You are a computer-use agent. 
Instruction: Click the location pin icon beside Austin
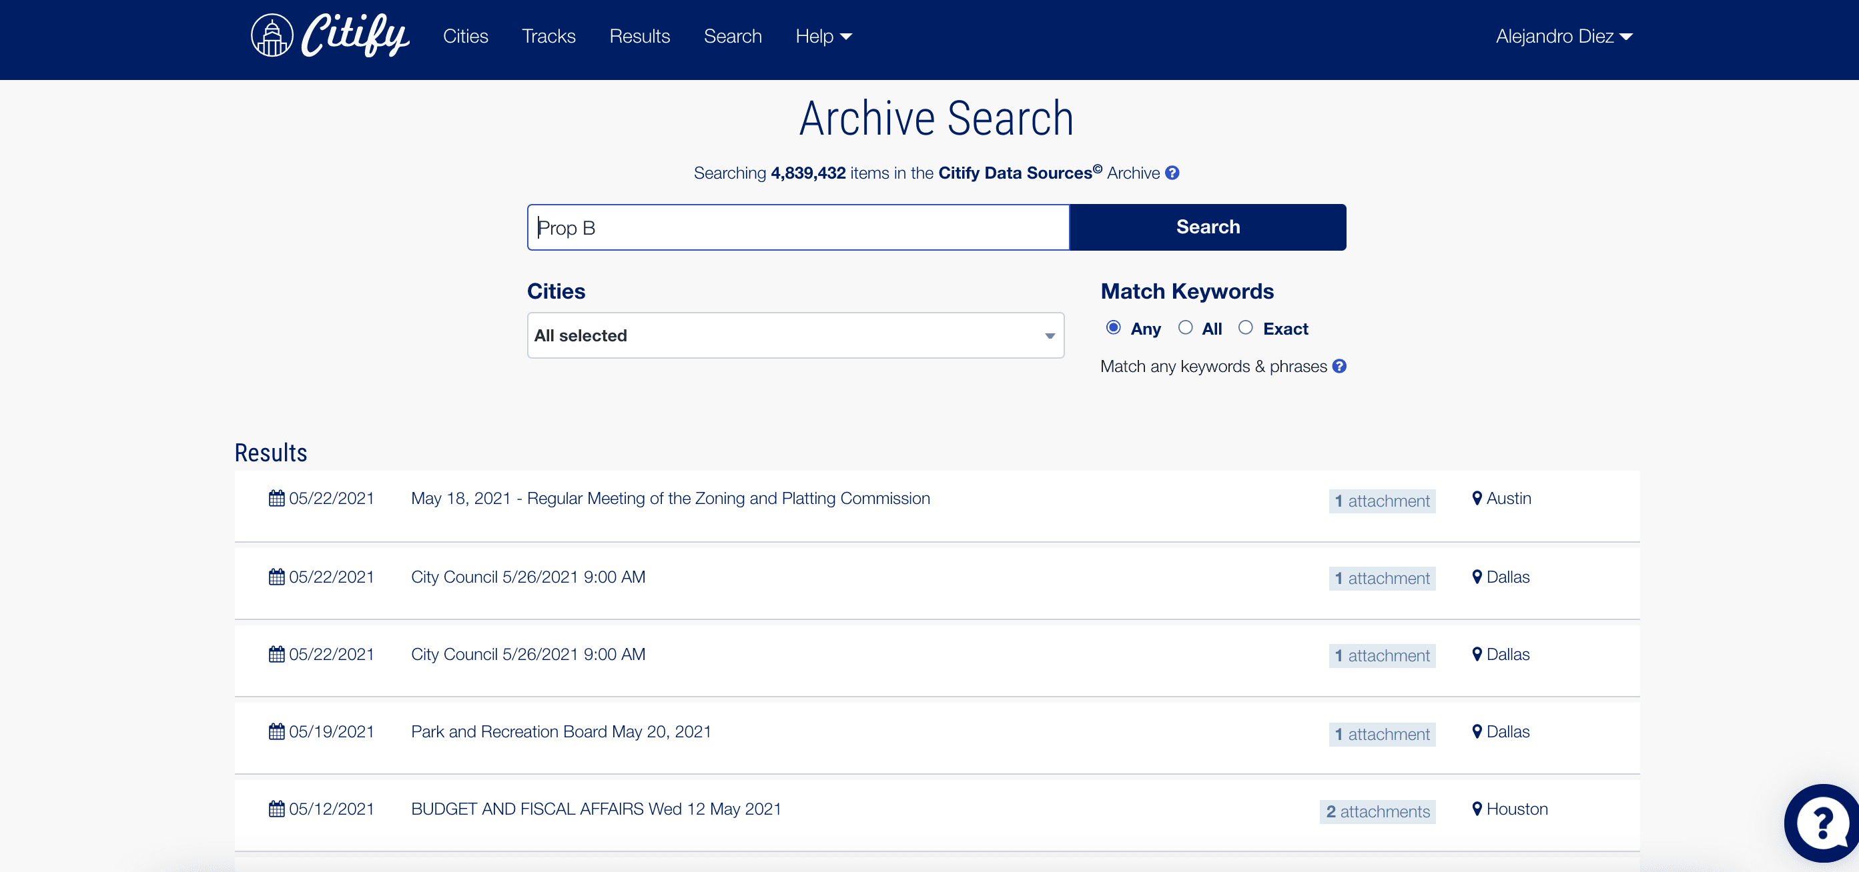1477,499
